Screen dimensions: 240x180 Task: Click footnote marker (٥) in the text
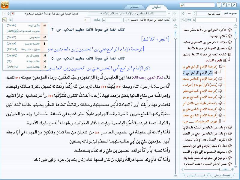click(97, 132)
